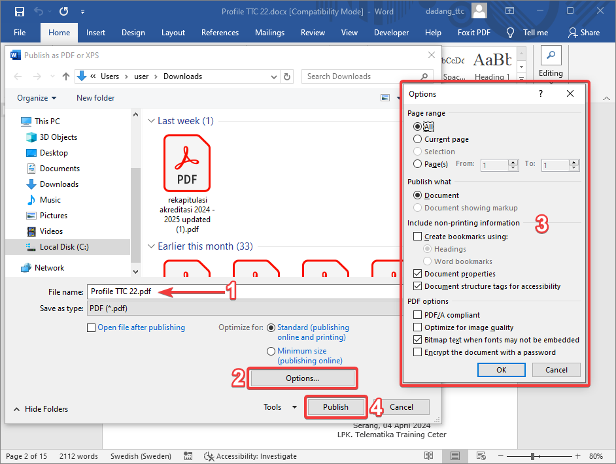Viewport: 616px width, 464px height.
Task: Enable Optimize for image quality
Action: tap(418, 327)
